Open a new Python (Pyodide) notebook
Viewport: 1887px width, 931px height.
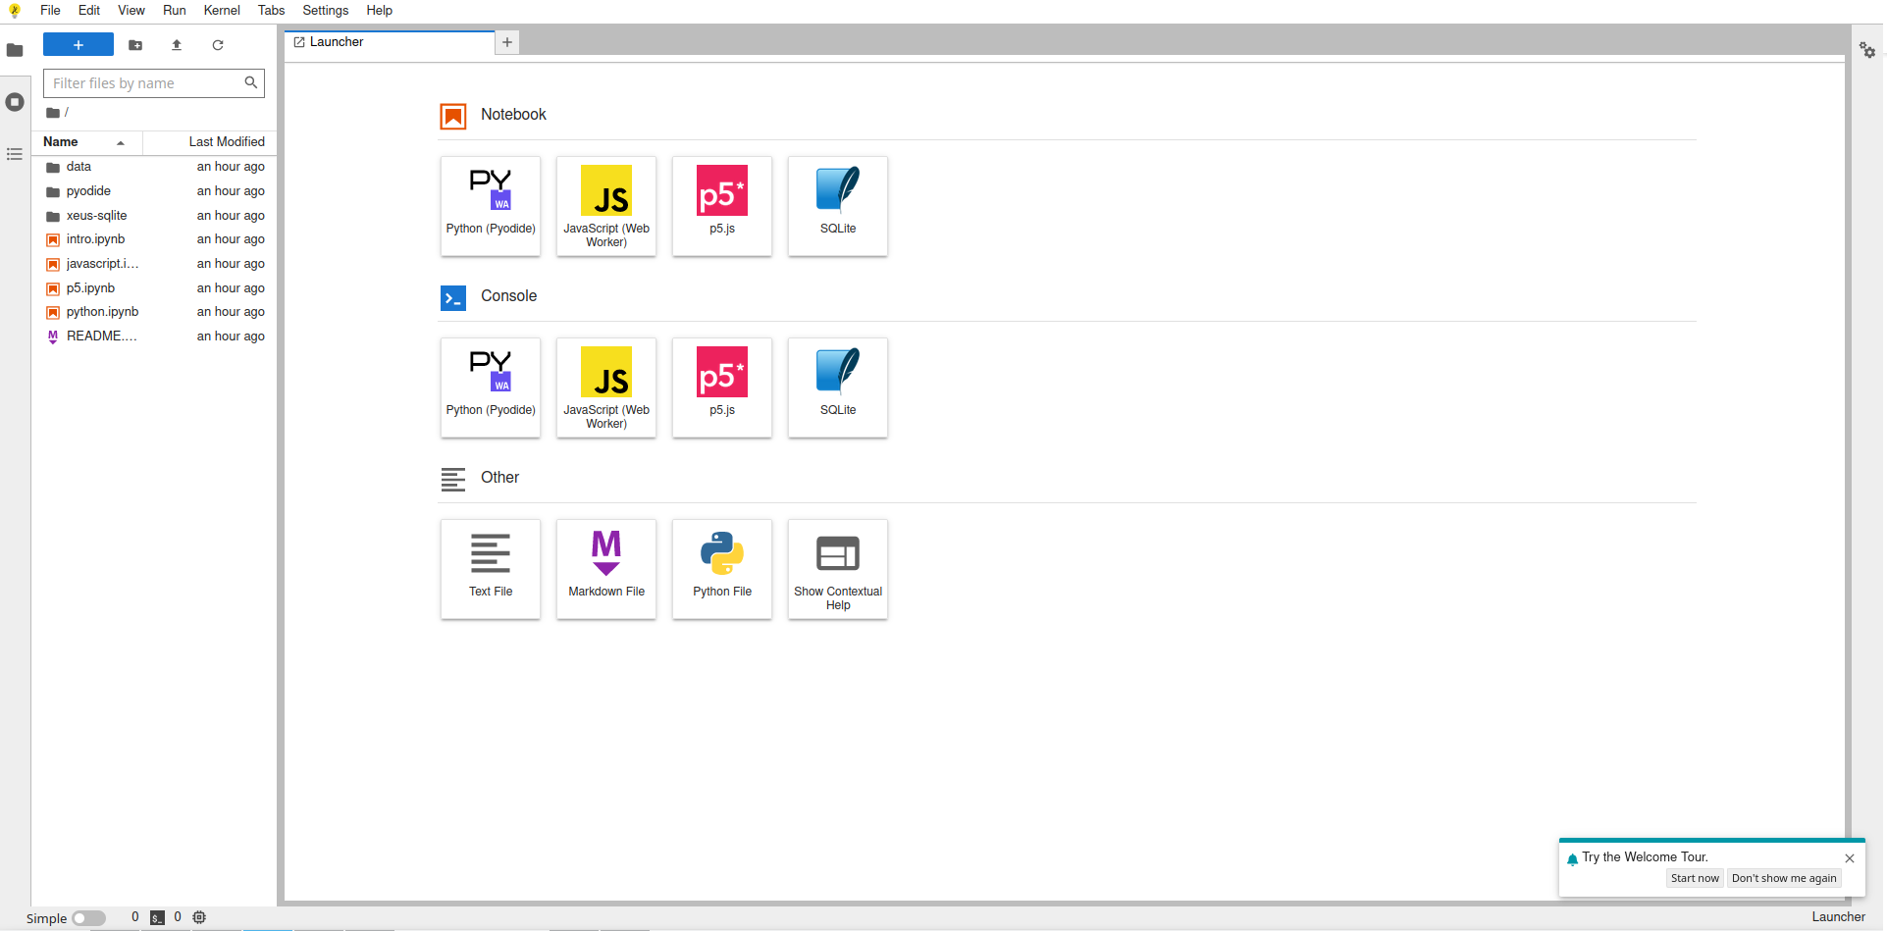(x=490, y=206)
